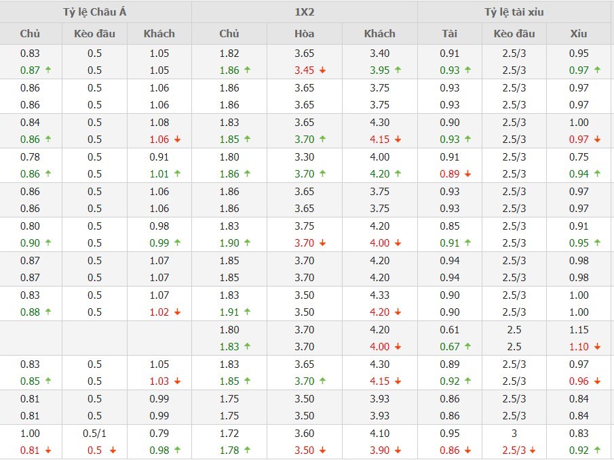
Task: Select the Tỷ lệ tài xiu header
Action: pos(514,12)
